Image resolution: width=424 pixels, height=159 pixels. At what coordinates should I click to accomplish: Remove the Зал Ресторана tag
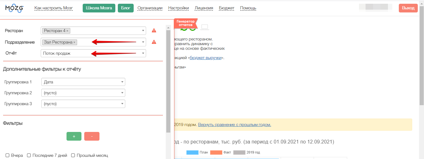(75, 42)
